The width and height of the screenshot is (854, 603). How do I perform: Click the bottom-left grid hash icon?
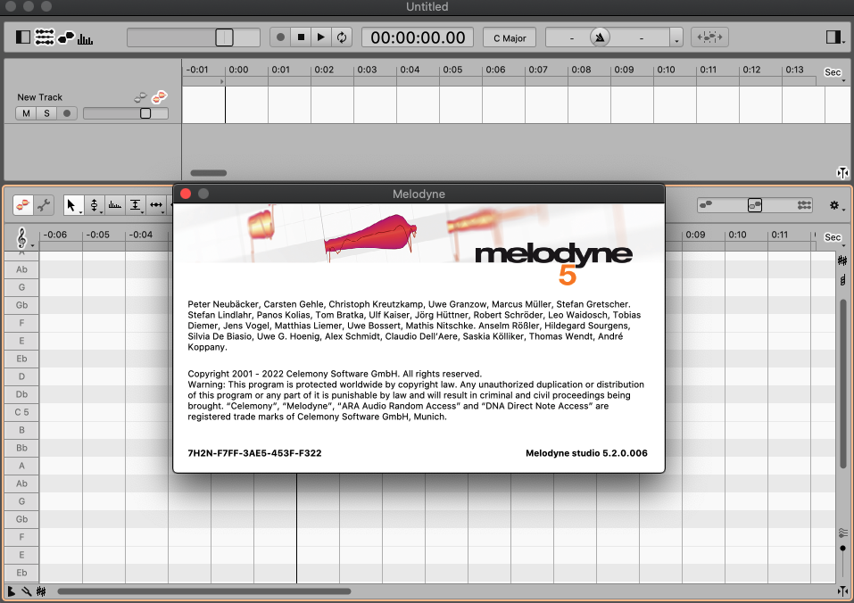[41, 591]
